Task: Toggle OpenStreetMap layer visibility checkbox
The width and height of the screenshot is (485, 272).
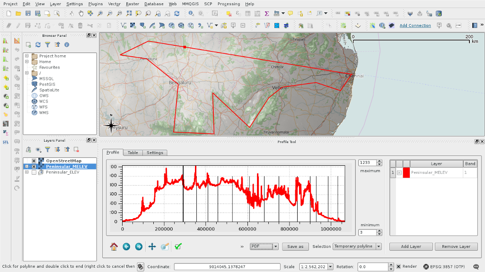Action: click(34, 161)
